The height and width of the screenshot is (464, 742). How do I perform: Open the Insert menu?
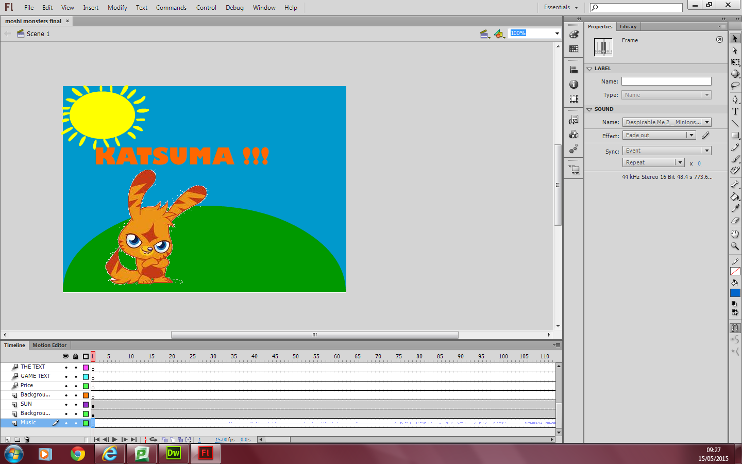[x=91, y=8]
